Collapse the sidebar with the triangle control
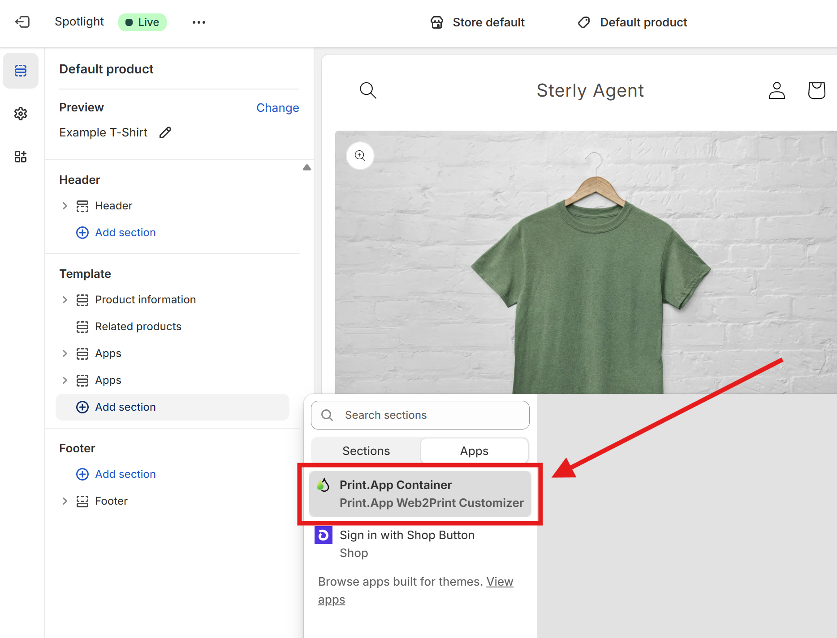The width and height of the screenshot is (837, 638). coord(307,167)
